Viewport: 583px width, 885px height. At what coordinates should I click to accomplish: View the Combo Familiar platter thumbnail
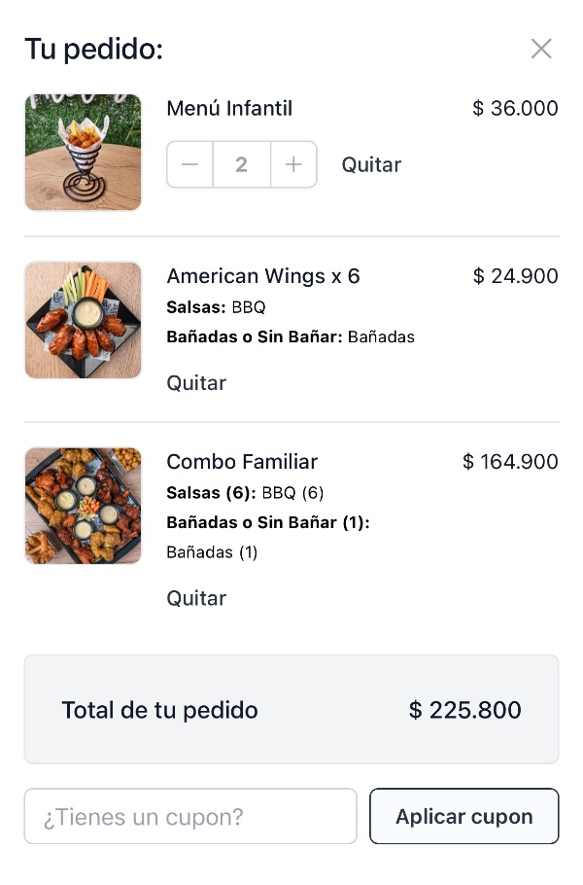(83, 506)
